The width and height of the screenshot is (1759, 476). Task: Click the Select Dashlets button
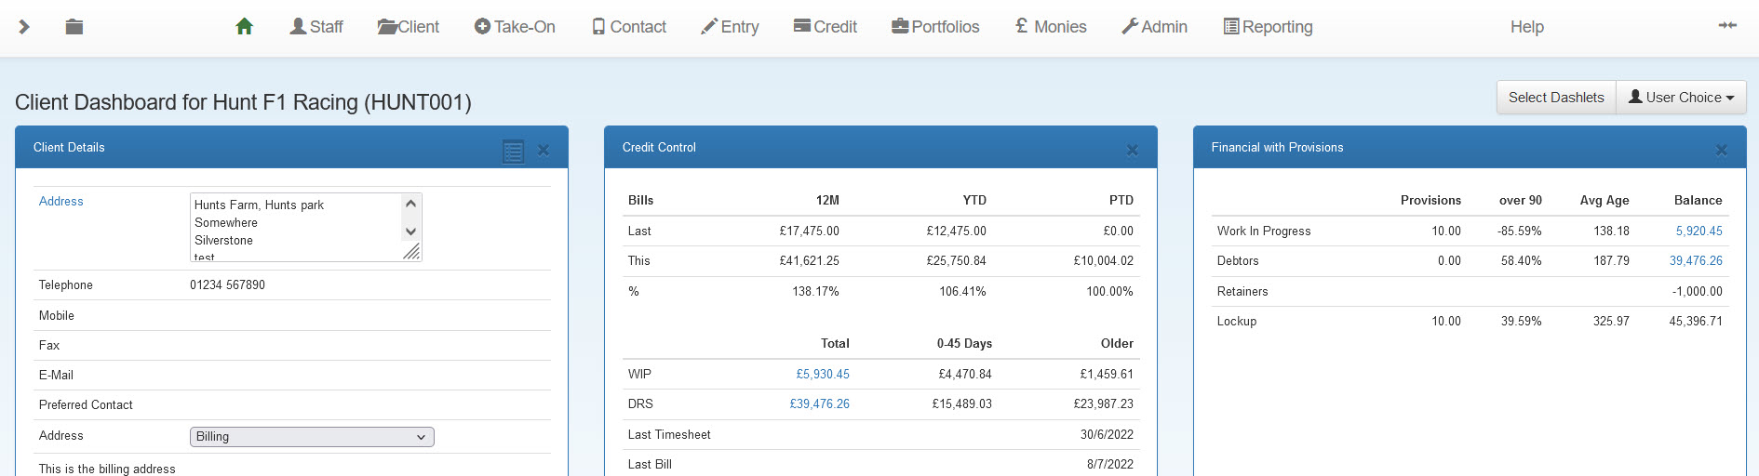pyautogui.click(x=1556, y=98)
